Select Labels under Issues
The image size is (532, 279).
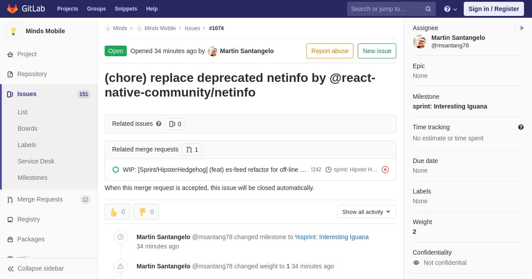click(27, 145)
